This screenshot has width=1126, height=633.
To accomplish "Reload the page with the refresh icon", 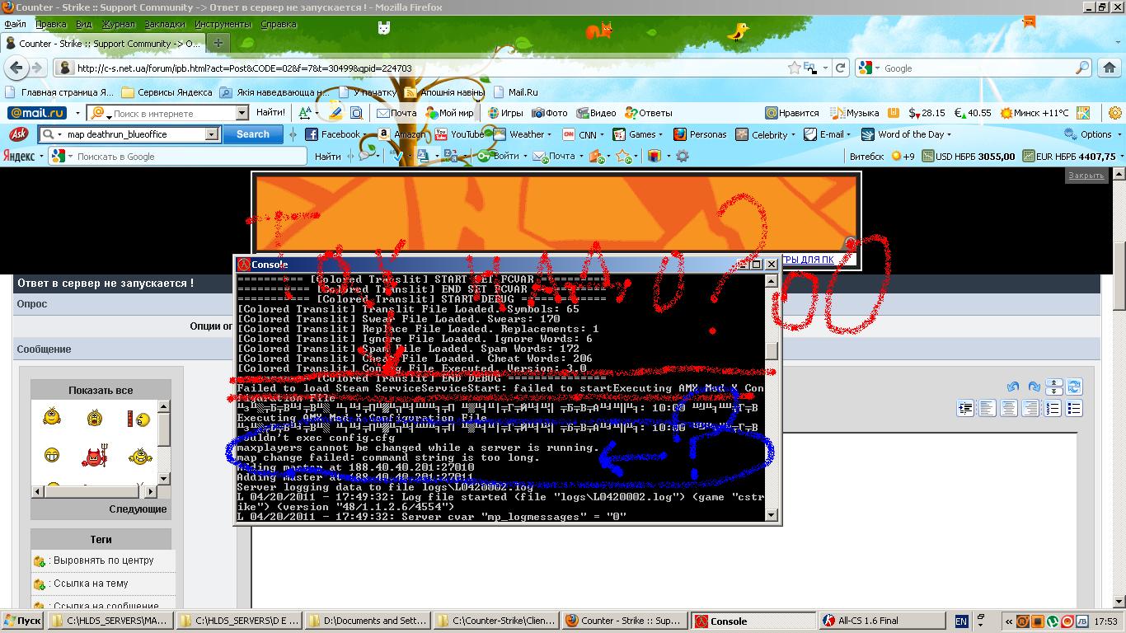I will coord(840,68).
